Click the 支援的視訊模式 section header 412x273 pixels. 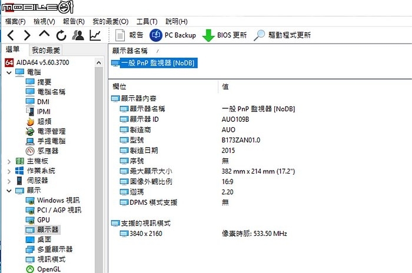click(x=141, y=224)
